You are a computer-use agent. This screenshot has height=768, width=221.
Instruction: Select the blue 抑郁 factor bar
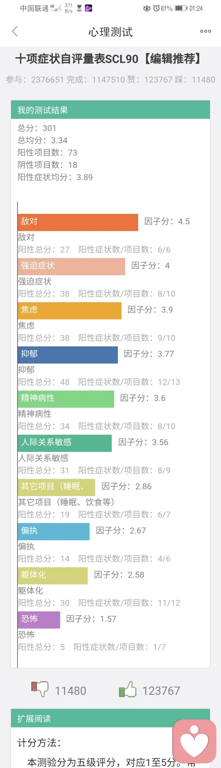[68, 355]
